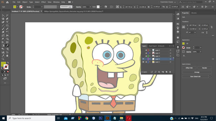Click the Appearance Fill swatch
216x121 pixels.
tap(183, 43)
